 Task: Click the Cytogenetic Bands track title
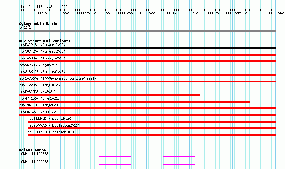tap(38, 24)
